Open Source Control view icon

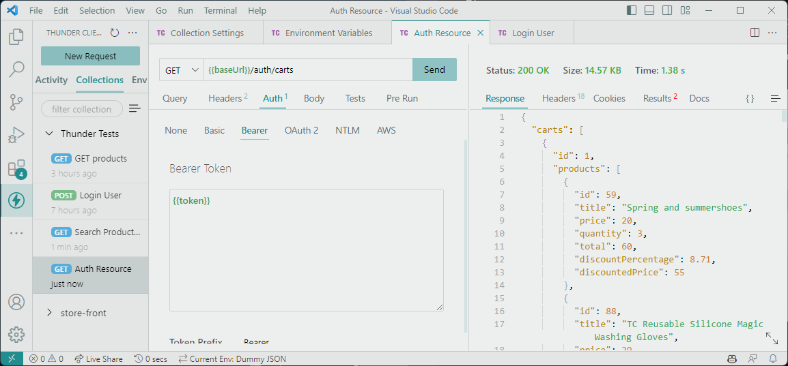[16, 102]
